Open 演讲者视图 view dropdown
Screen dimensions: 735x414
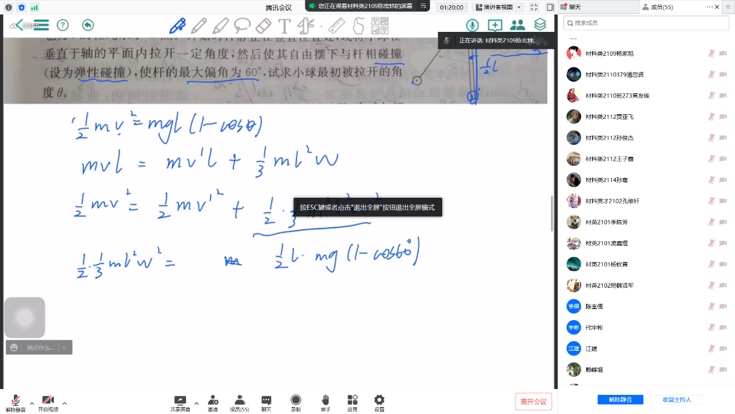coord(498,7)
